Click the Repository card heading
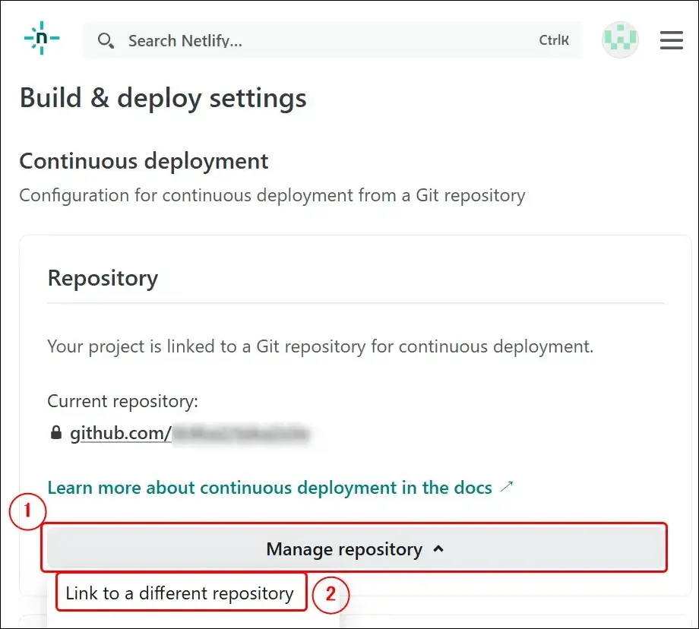 tap(103, 278)
